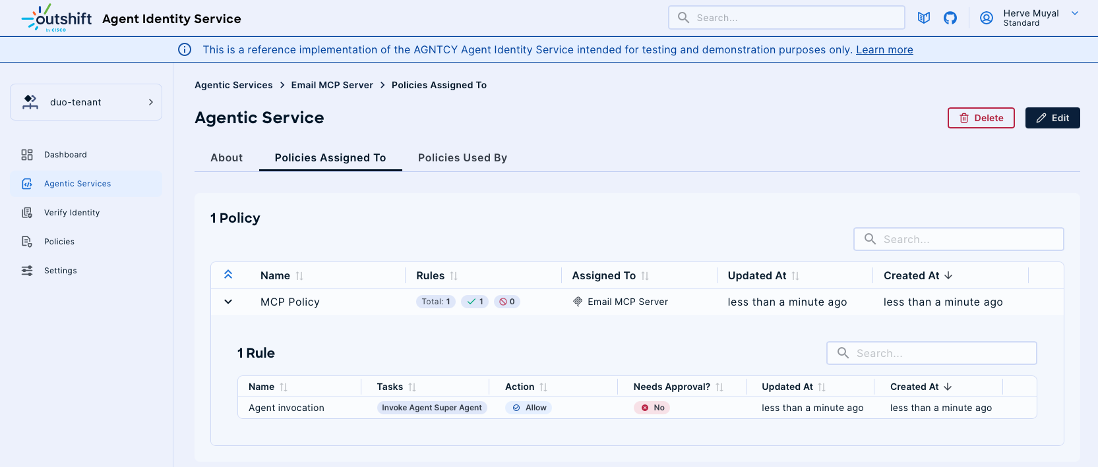Switch to the About tab

[226, 157]
